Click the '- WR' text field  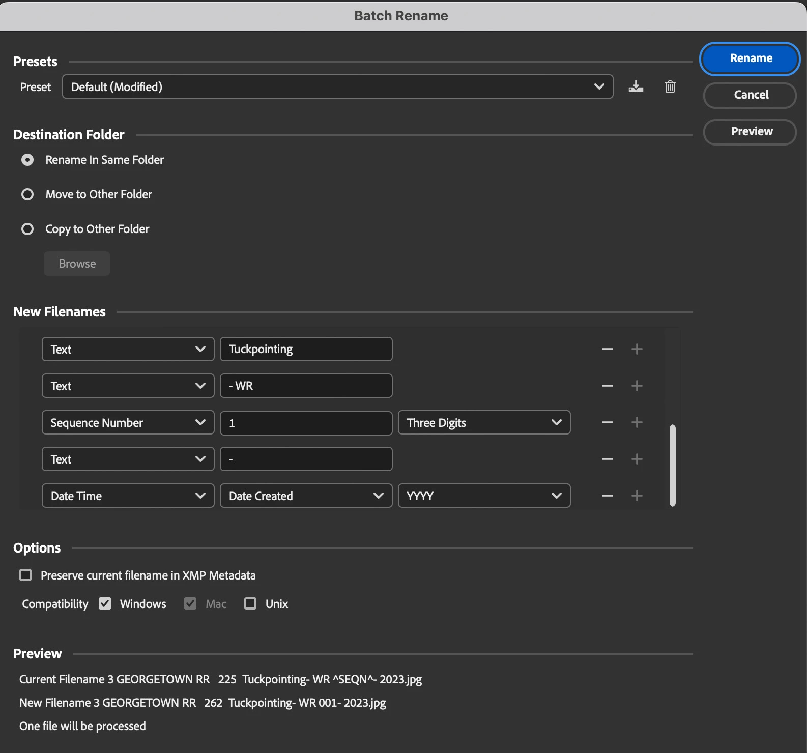click(x=306, y=386)
